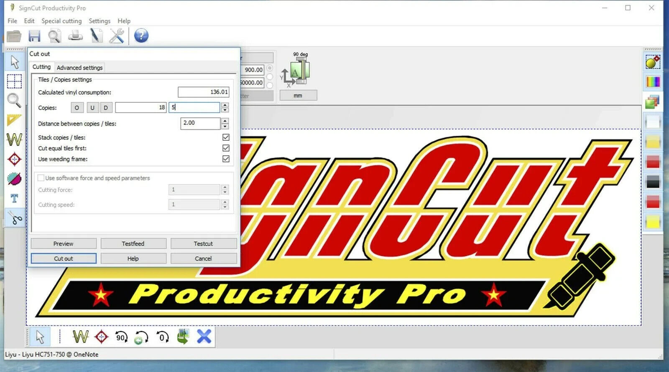The width and height of the screenshot is (669, 372).
Task: Select the radio button next to 900.00
Action: click(x=270, y=68)
